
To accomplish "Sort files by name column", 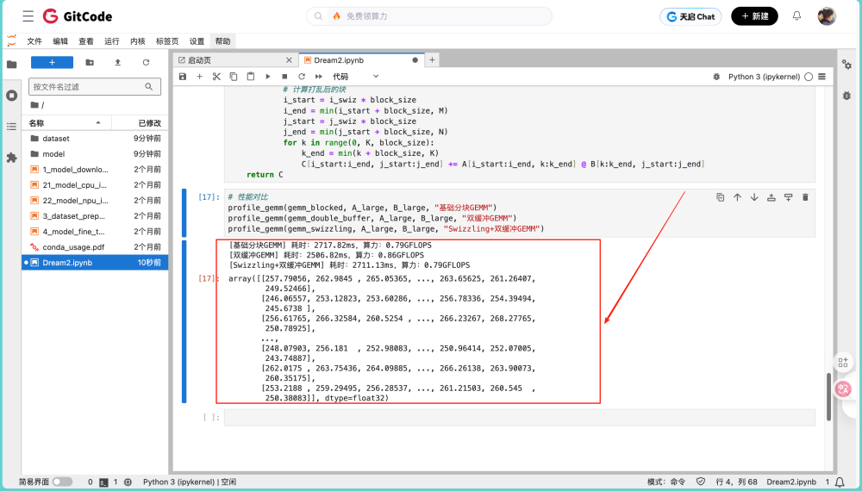I will (66, 123).
